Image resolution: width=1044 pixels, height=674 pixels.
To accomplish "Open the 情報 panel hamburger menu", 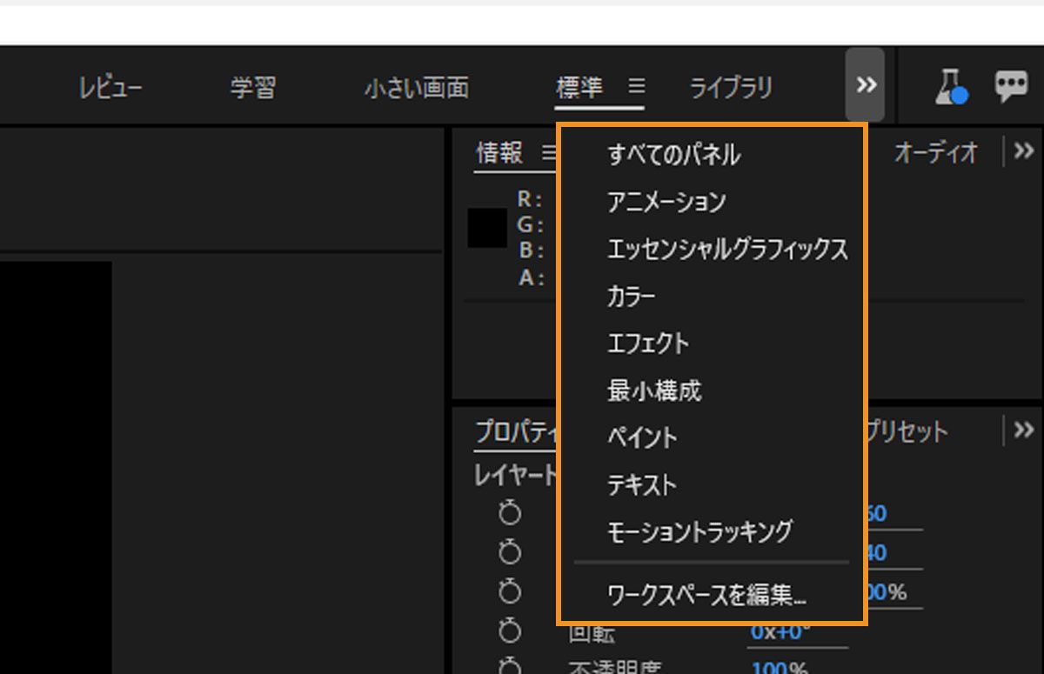I will click(x=548, y=153).
